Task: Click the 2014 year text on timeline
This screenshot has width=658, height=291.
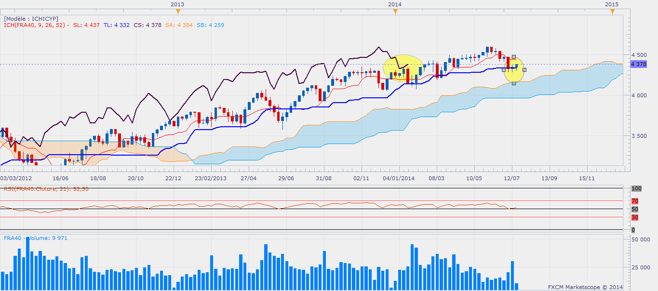Action: tap(395, 4)
